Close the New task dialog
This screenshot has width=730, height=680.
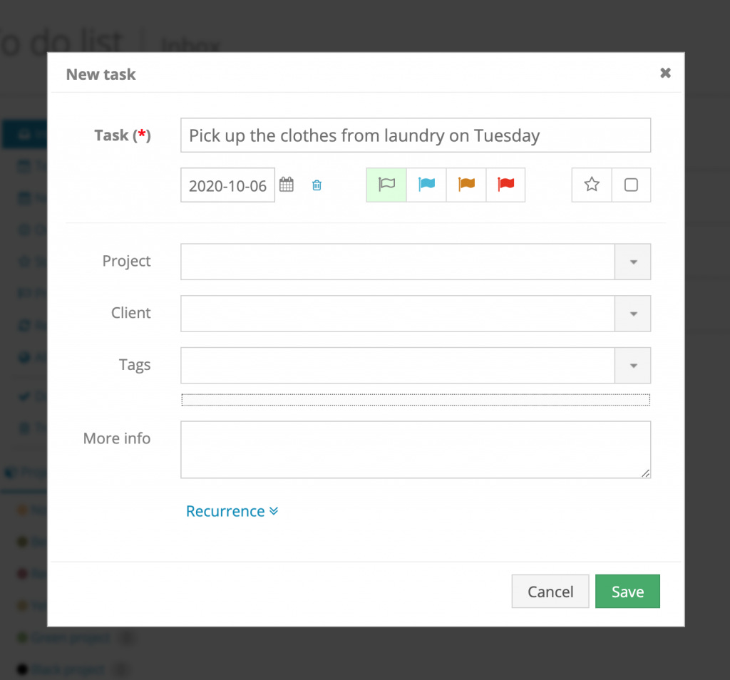point(665,73)
